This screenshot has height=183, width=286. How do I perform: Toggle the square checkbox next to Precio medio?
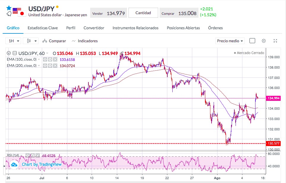[252, 41]
